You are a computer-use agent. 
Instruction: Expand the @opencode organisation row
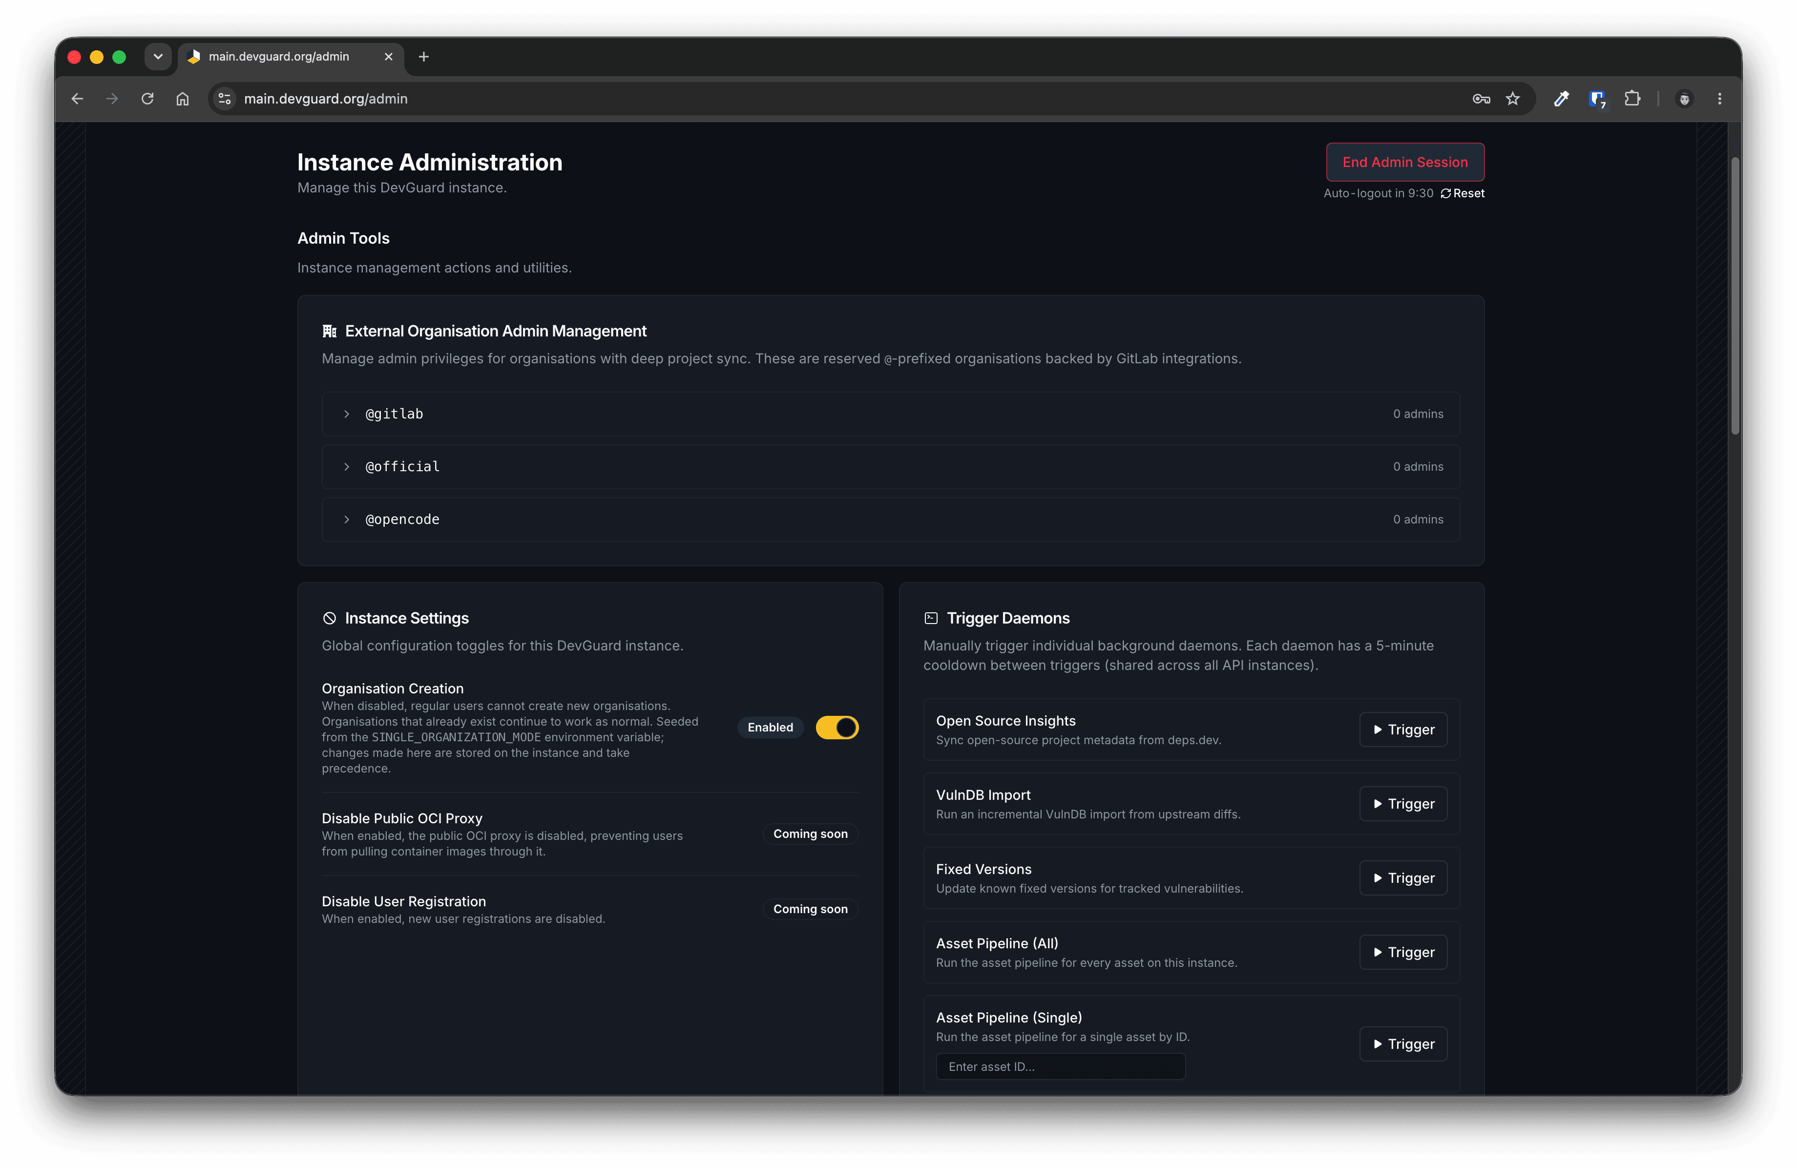point(890,520)
